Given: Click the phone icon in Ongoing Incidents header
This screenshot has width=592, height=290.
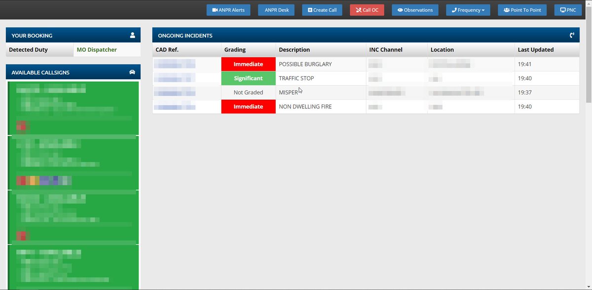Looking at the screenshot, I should click(572, 35).
